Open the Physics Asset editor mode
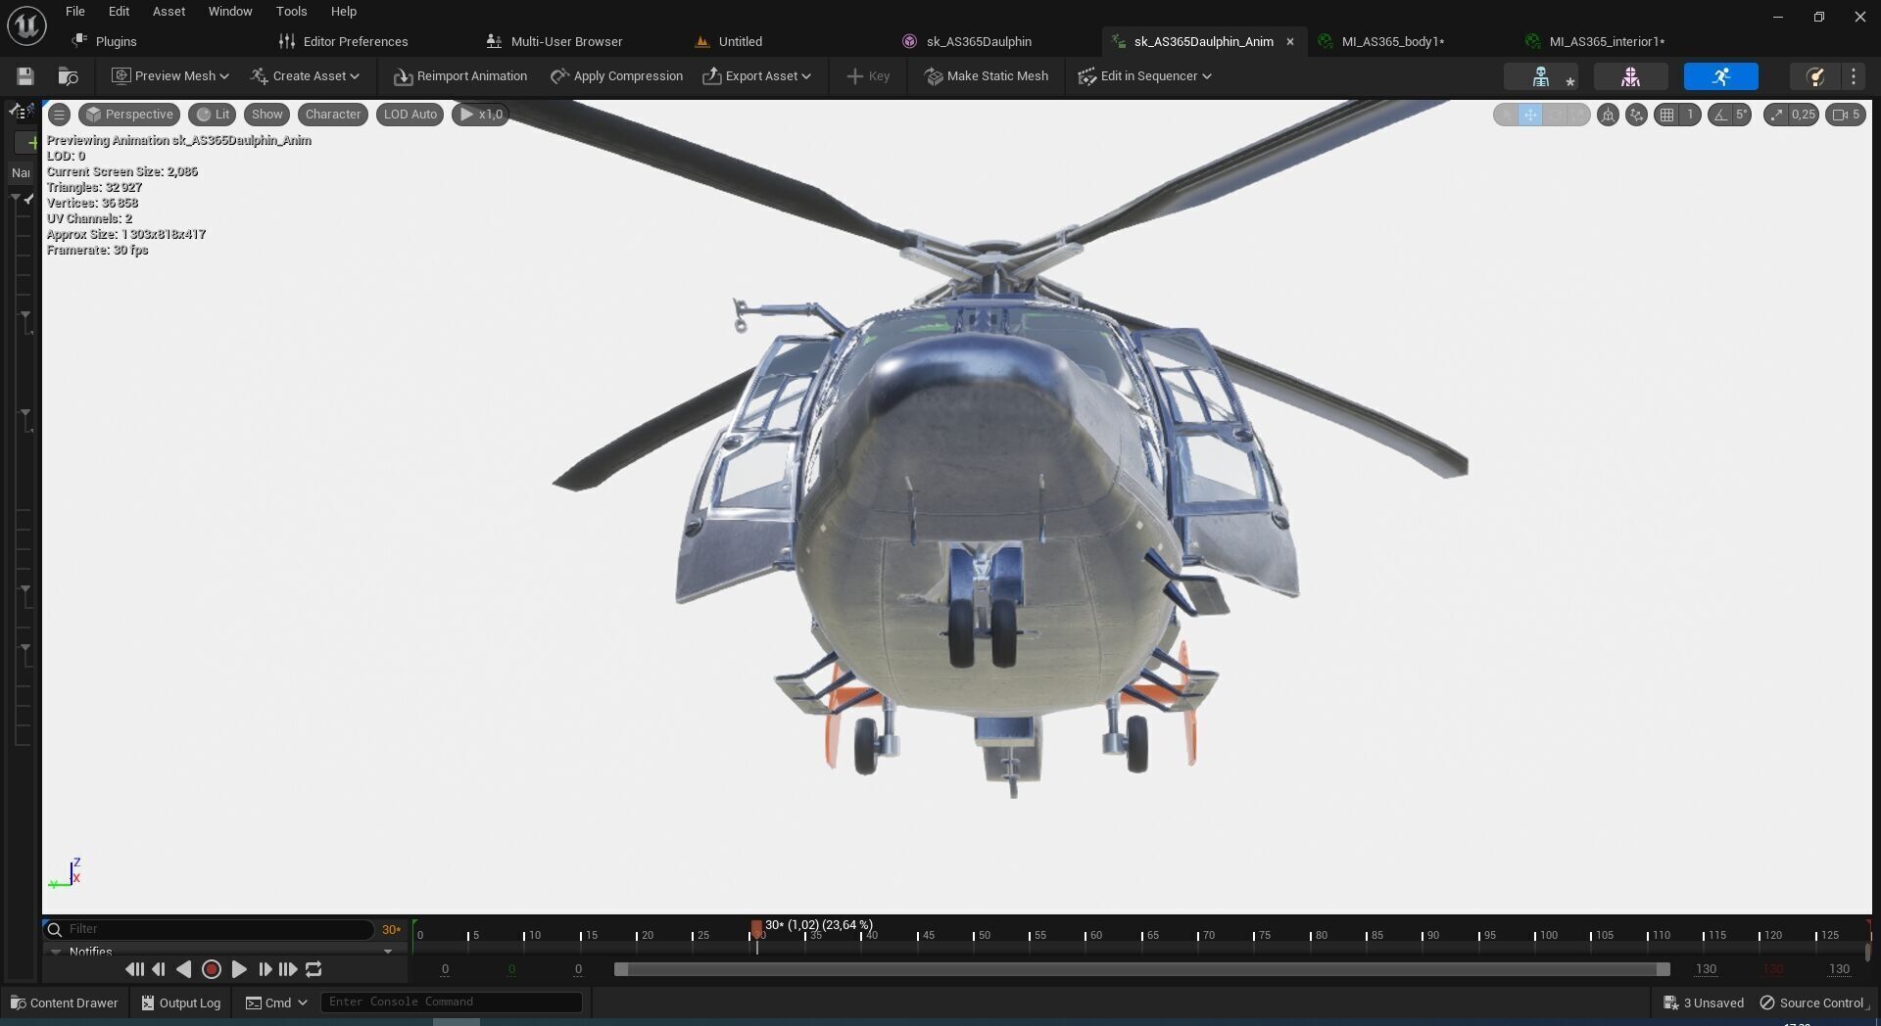Viewport: 1881px width, 1026px height. (1813, 76)
